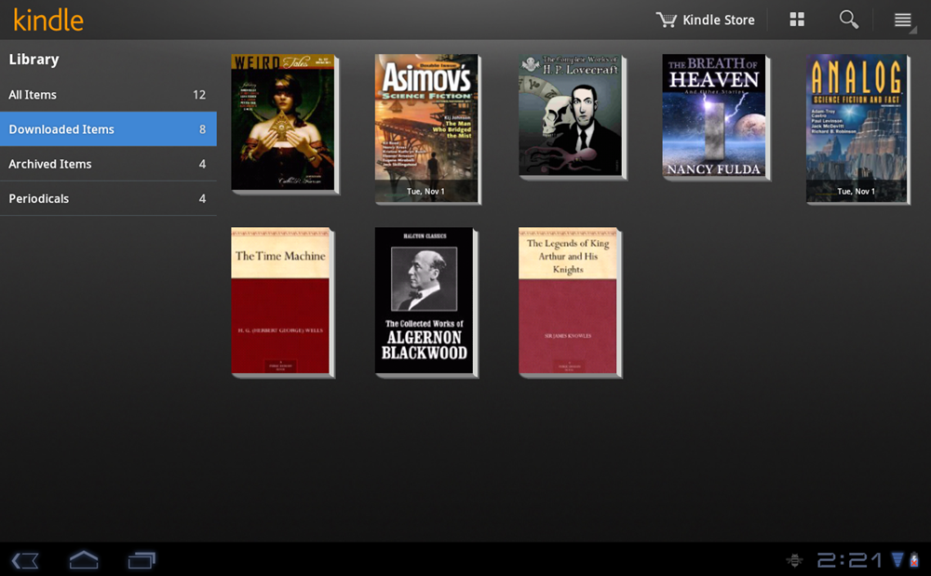Open Complete Works of H. P. Lovecraft
The width and height of the screenshot is (931, 576).
pos(571,116)
